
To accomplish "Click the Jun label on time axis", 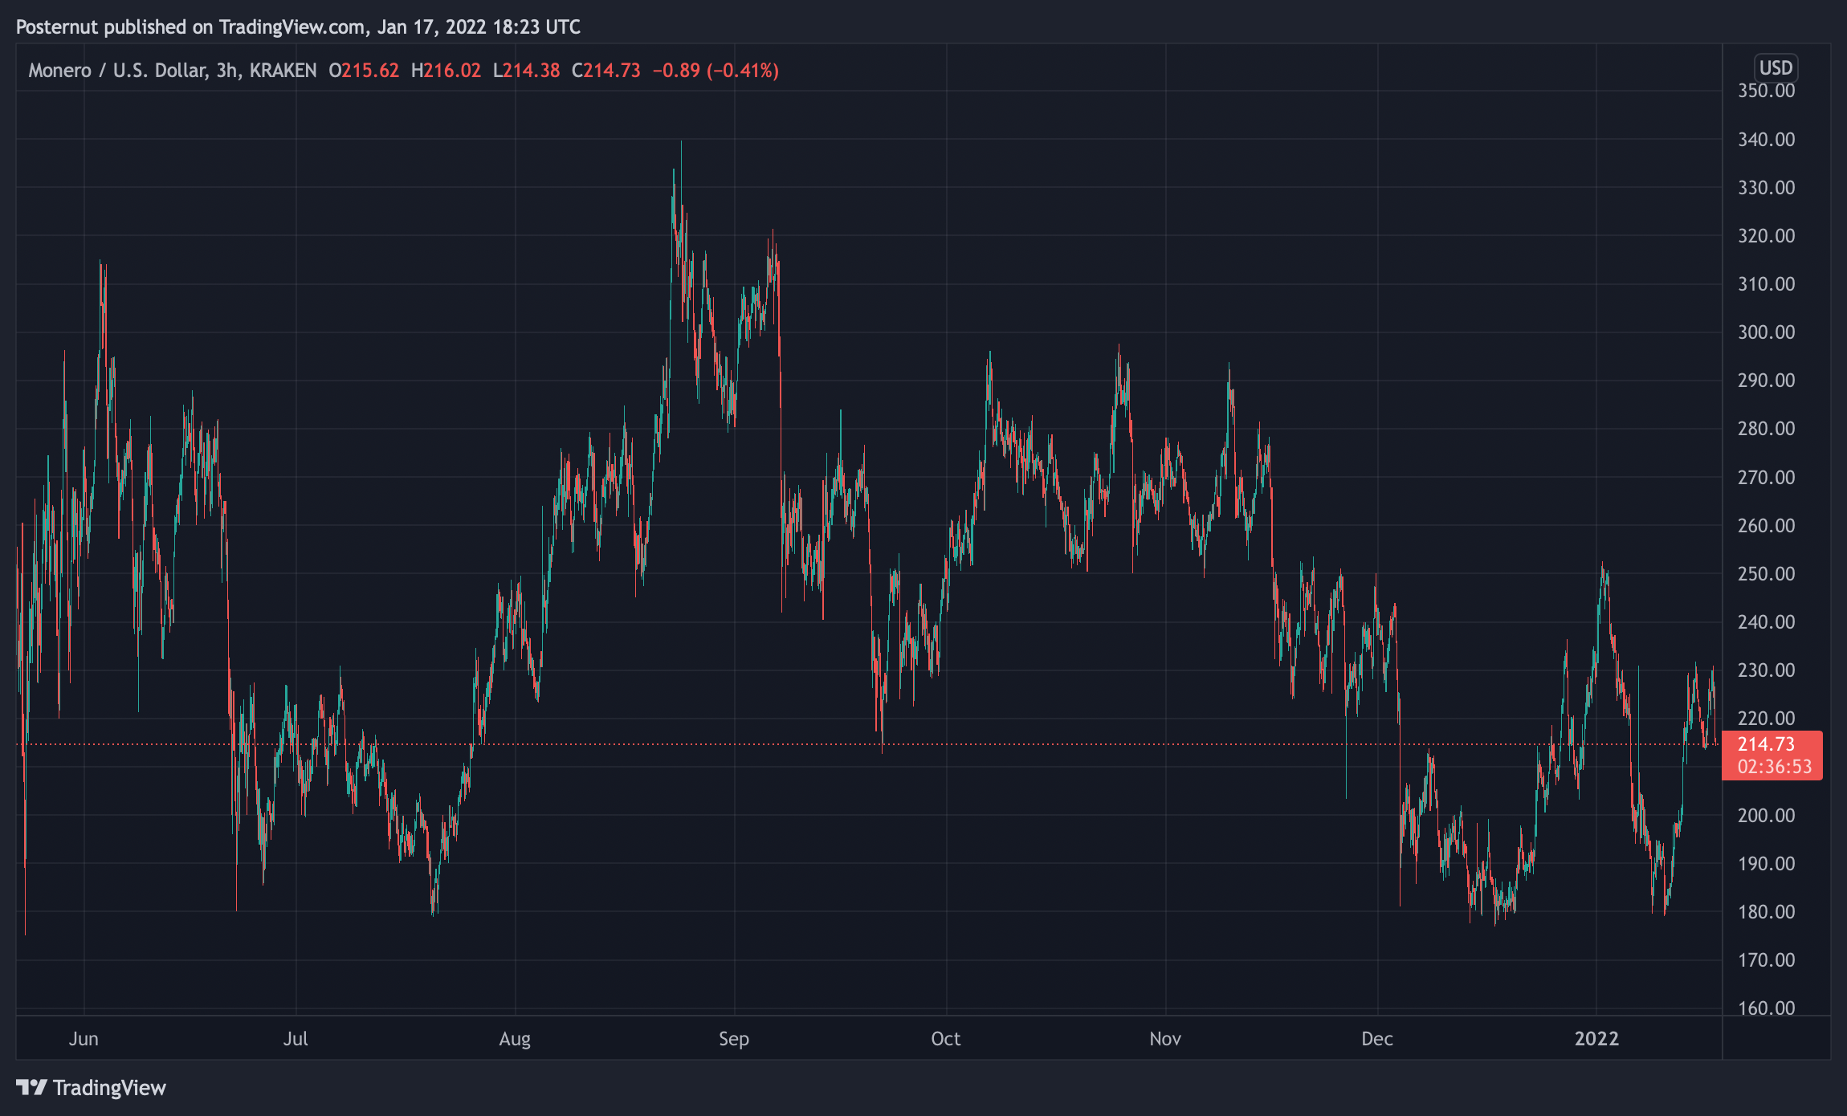I will [84, 1038].
